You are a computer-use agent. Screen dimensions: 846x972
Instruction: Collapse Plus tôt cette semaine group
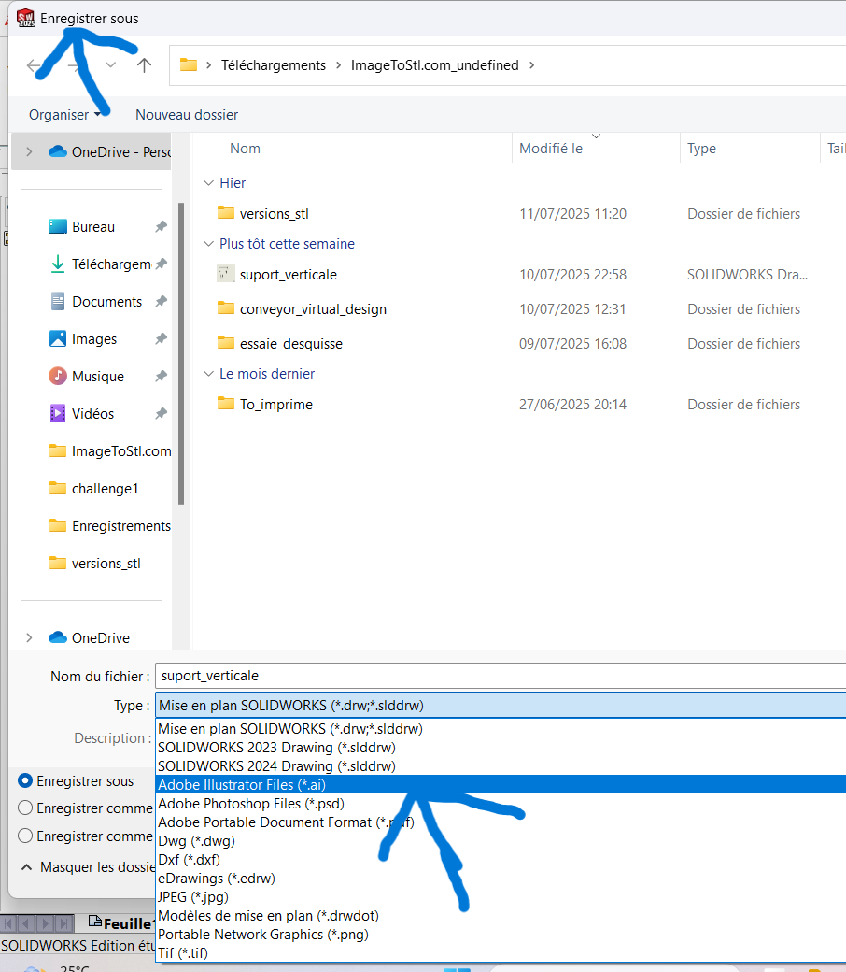click(x=209, y=244)
